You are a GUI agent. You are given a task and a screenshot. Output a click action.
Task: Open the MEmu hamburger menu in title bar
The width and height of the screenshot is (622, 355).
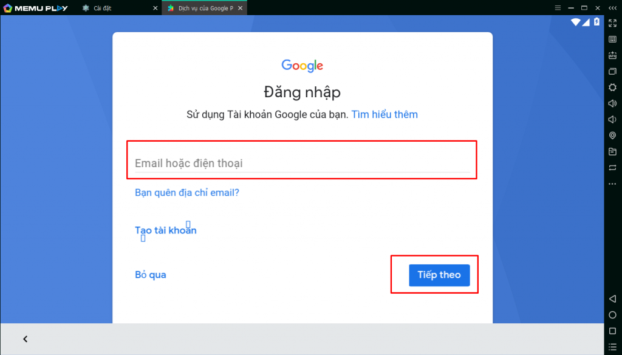pos(558,7)
